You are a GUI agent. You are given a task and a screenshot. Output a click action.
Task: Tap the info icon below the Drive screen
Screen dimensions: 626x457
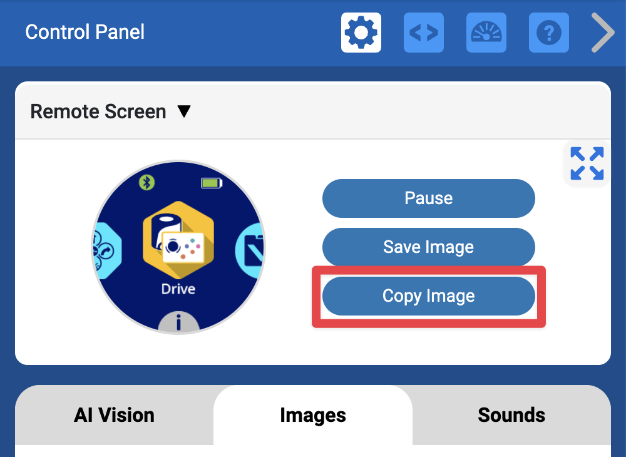click(178, 322)
